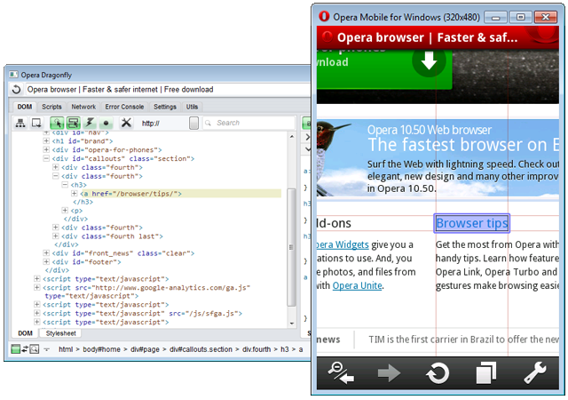568x400 pixels.
Task: Click the DOM tree view icon in toolbar
Action: pyautogui.click(x=20, y=123)
